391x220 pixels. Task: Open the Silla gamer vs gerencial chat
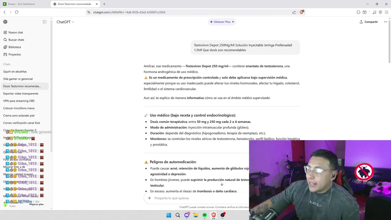coord(24,79)
